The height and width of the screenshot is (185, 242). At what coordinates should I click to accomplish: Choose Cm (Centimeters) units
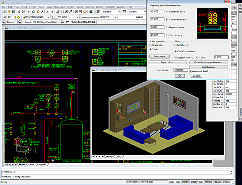175,51
